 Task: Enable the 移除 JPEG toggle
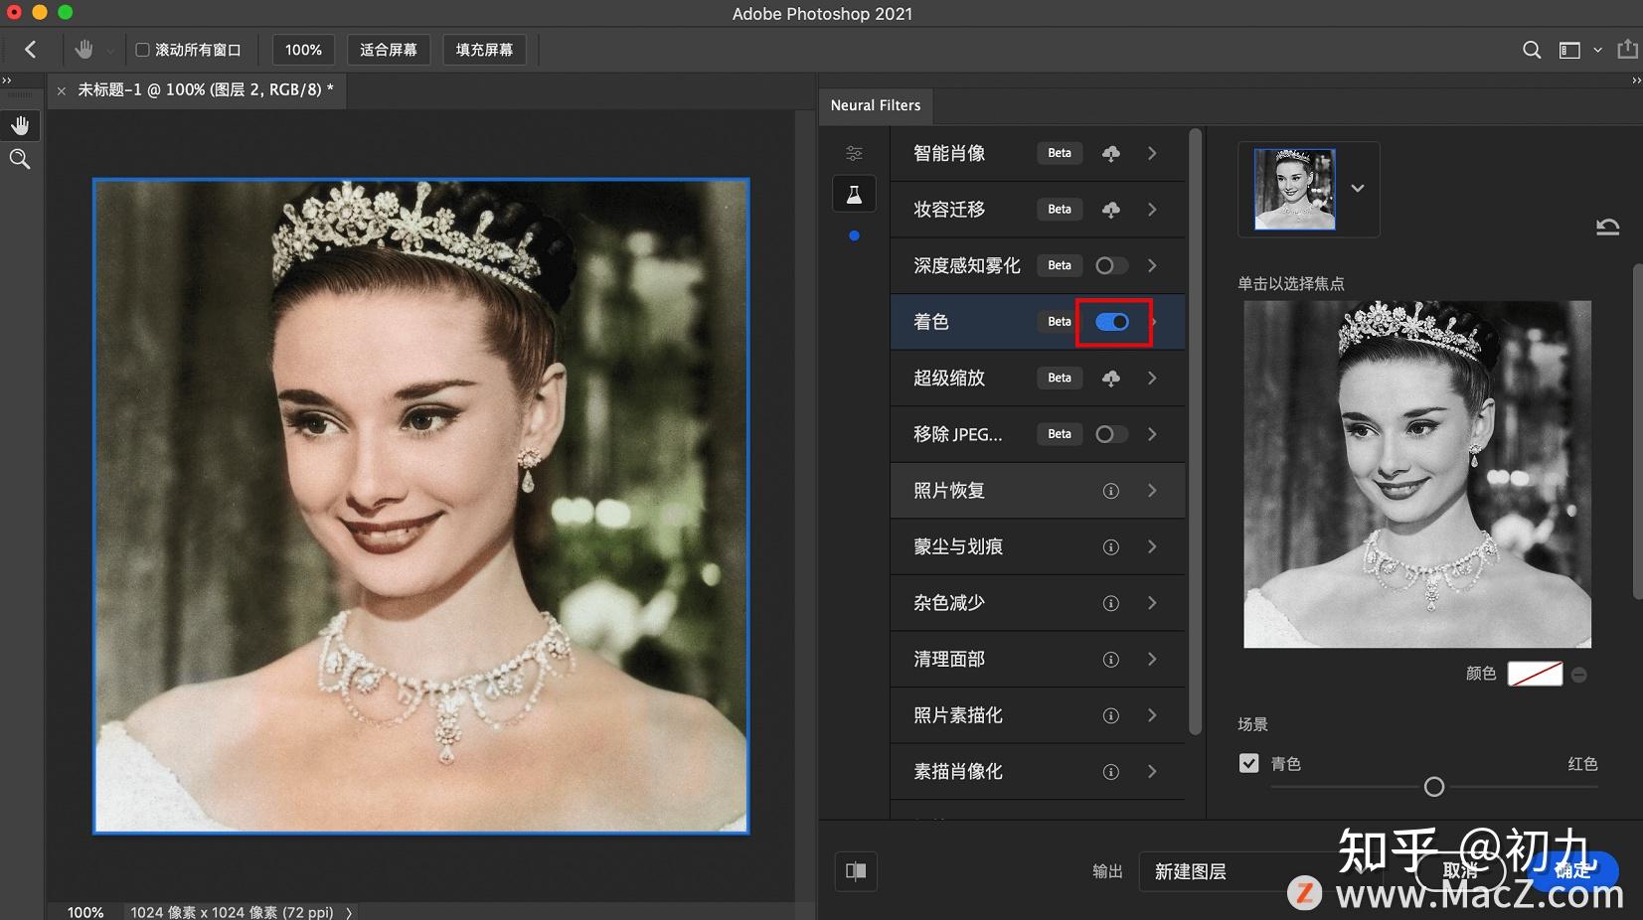[1111, 434]
